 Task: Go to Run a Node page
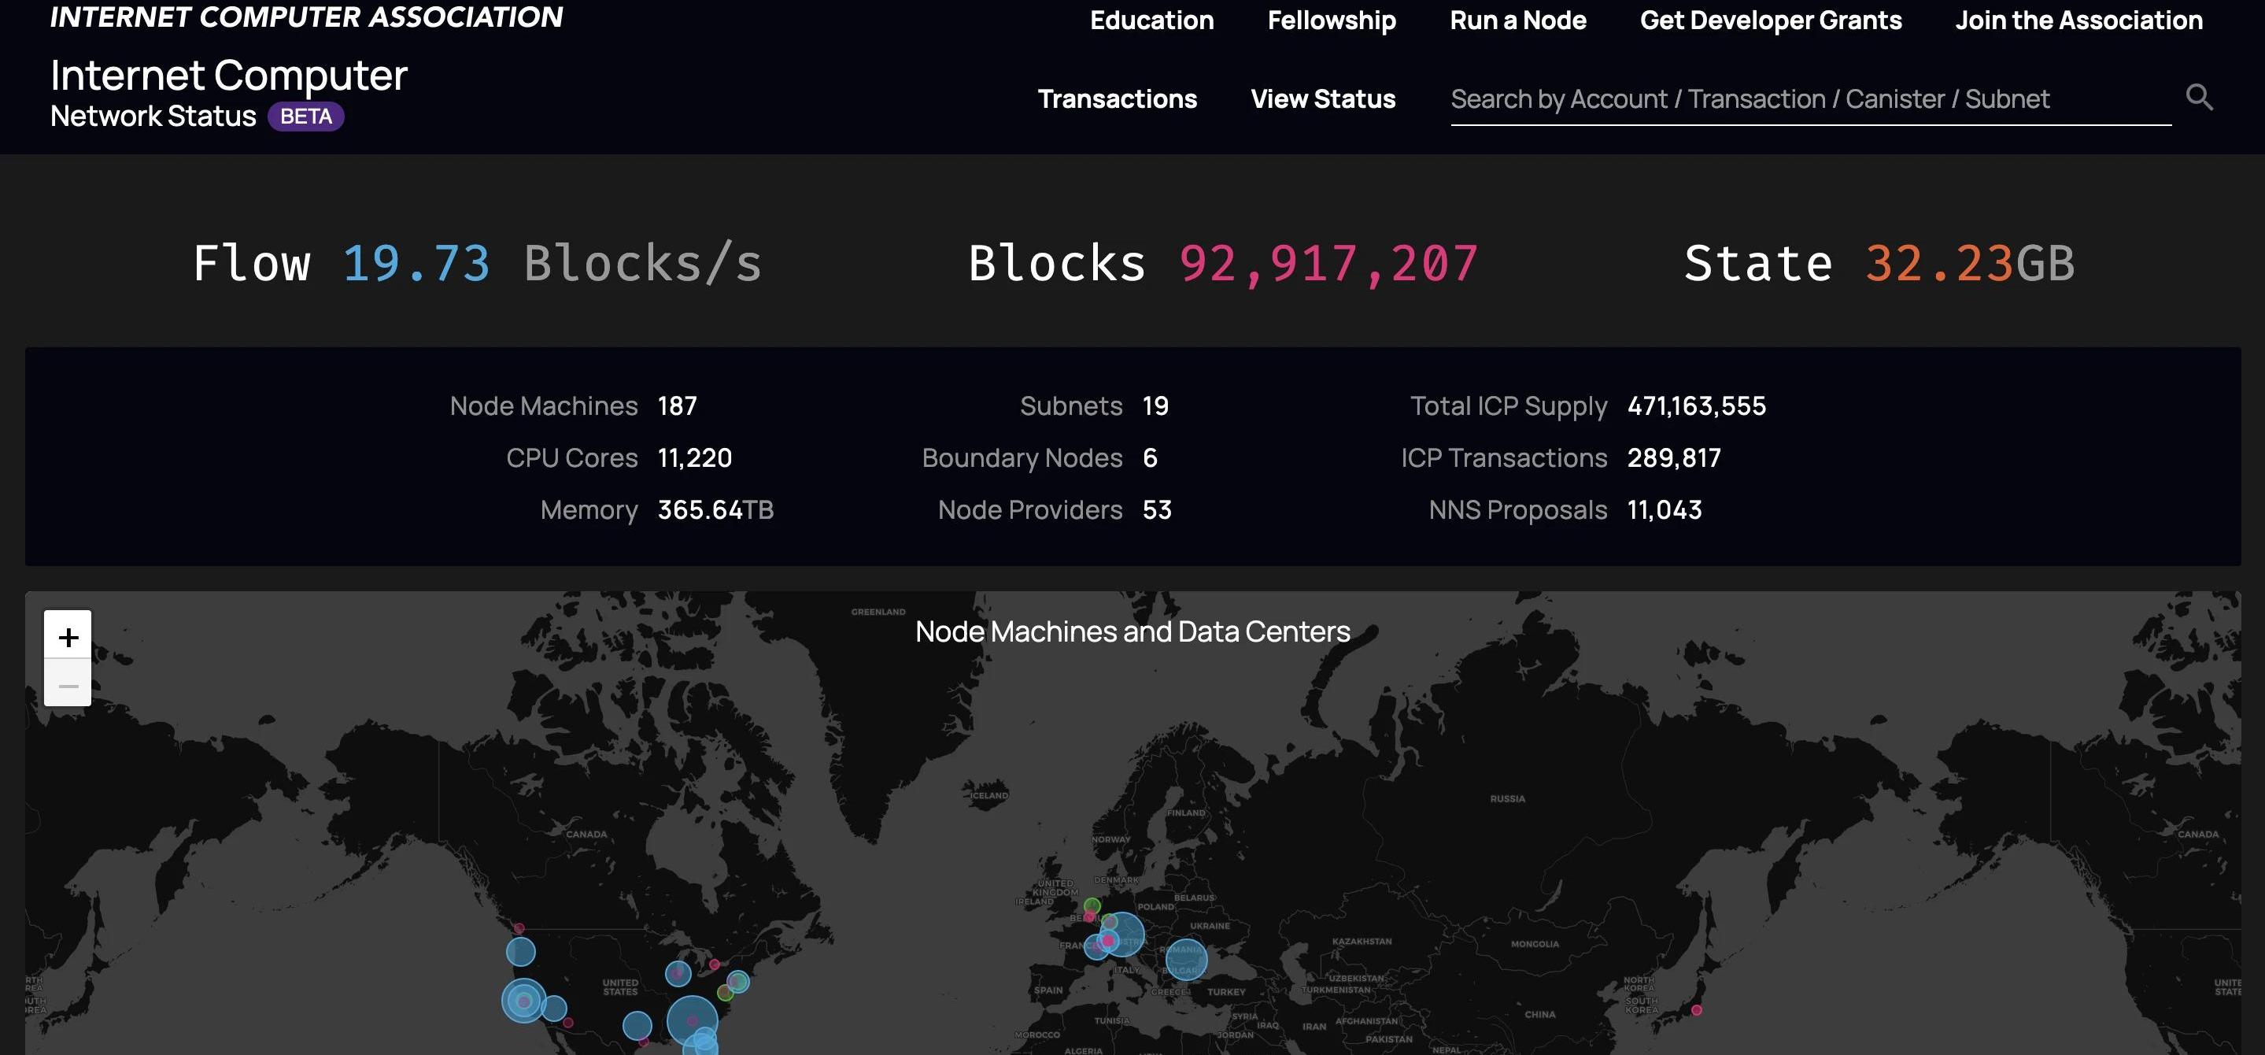[1517, 20]
